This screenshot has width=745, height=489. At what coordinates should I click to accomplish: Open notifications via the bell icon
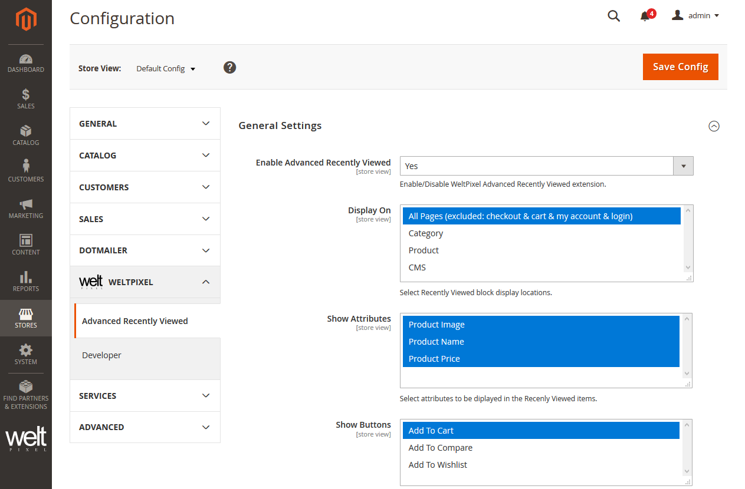tap(644, 16)
